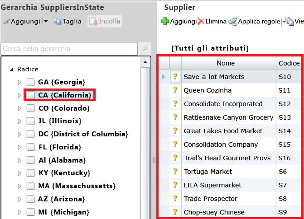Select the Queen Cozinha name cell
The height and width of the screenshot is (219, 304).
(229, 90)
